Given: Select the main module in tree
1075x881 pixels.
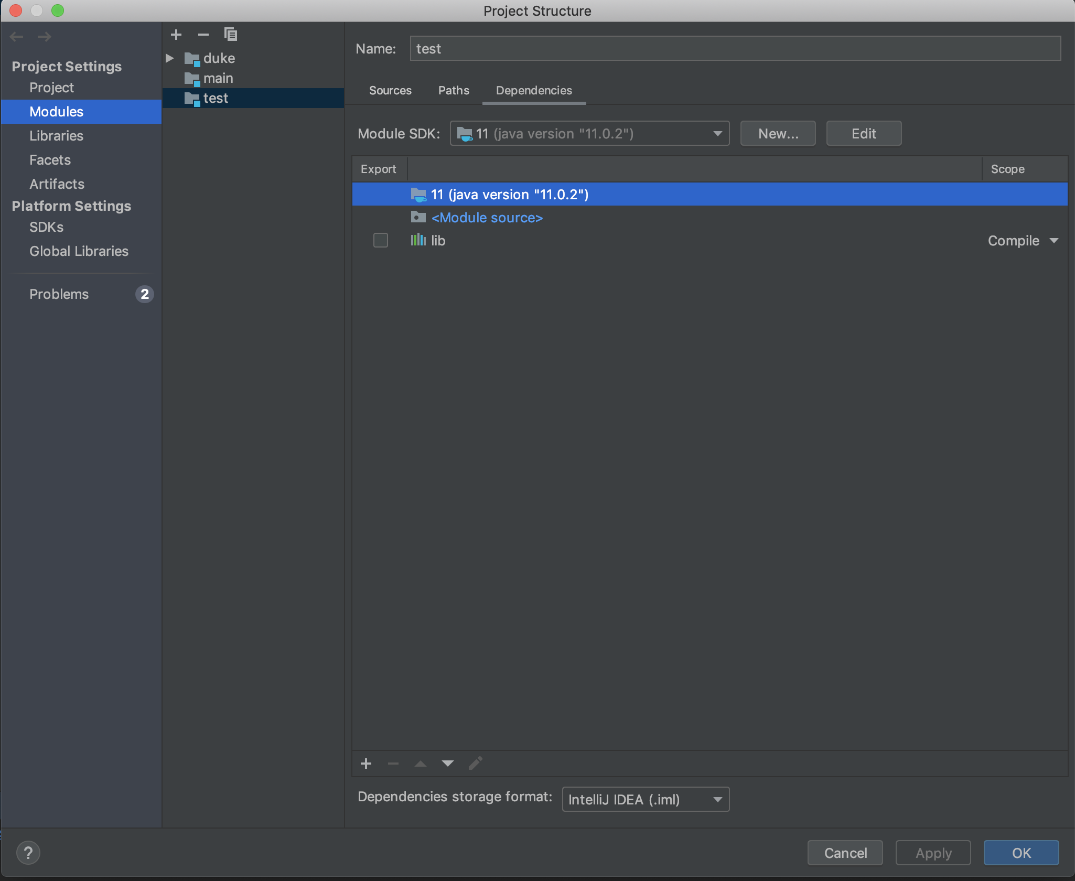Looking at the screenshot, I should [218, 78].
